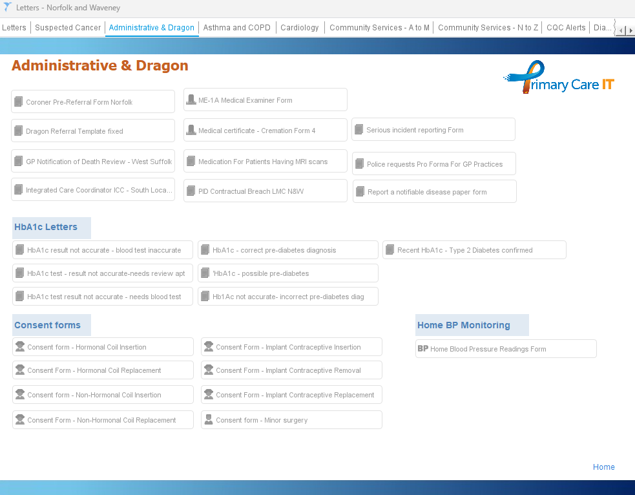Click icon for Recent HbA1c Type 2 Diabetes confirmed
The height and width of the screenshot is (495, 635).
pos(390,249)
